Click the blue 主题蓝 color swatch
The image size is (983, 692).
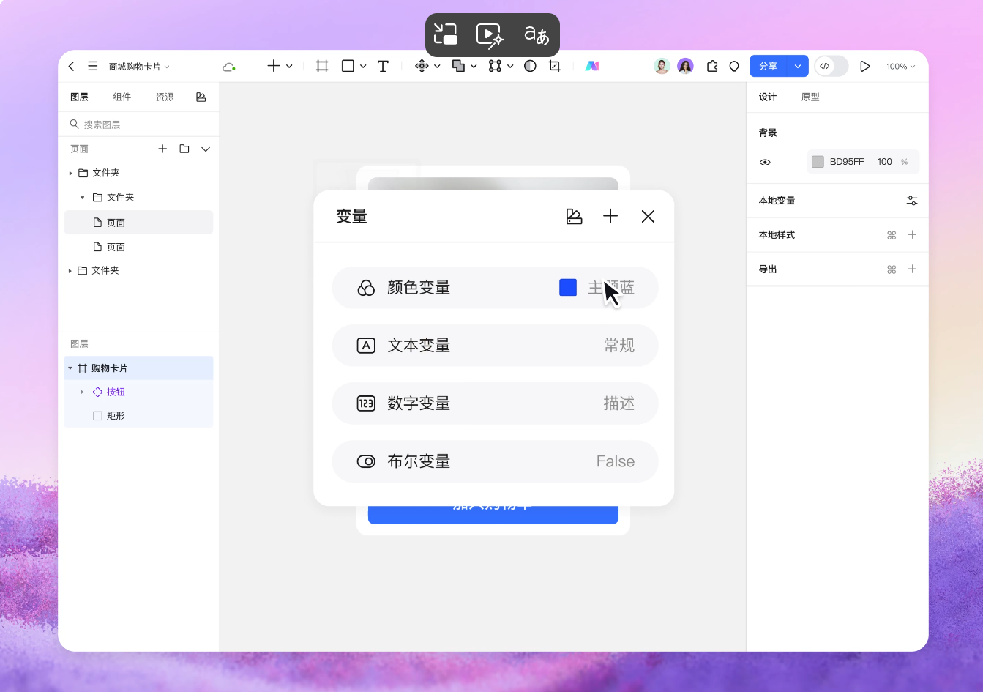(568, 287)
